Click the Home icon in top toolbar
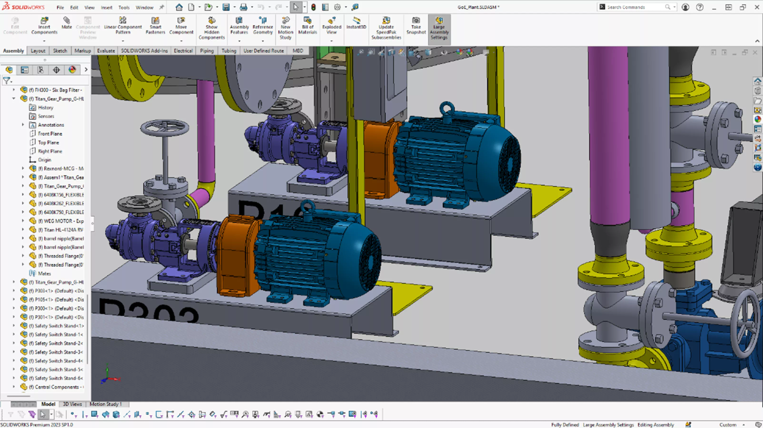This screenshot has height=428, width=763. (x=179, y=7)
